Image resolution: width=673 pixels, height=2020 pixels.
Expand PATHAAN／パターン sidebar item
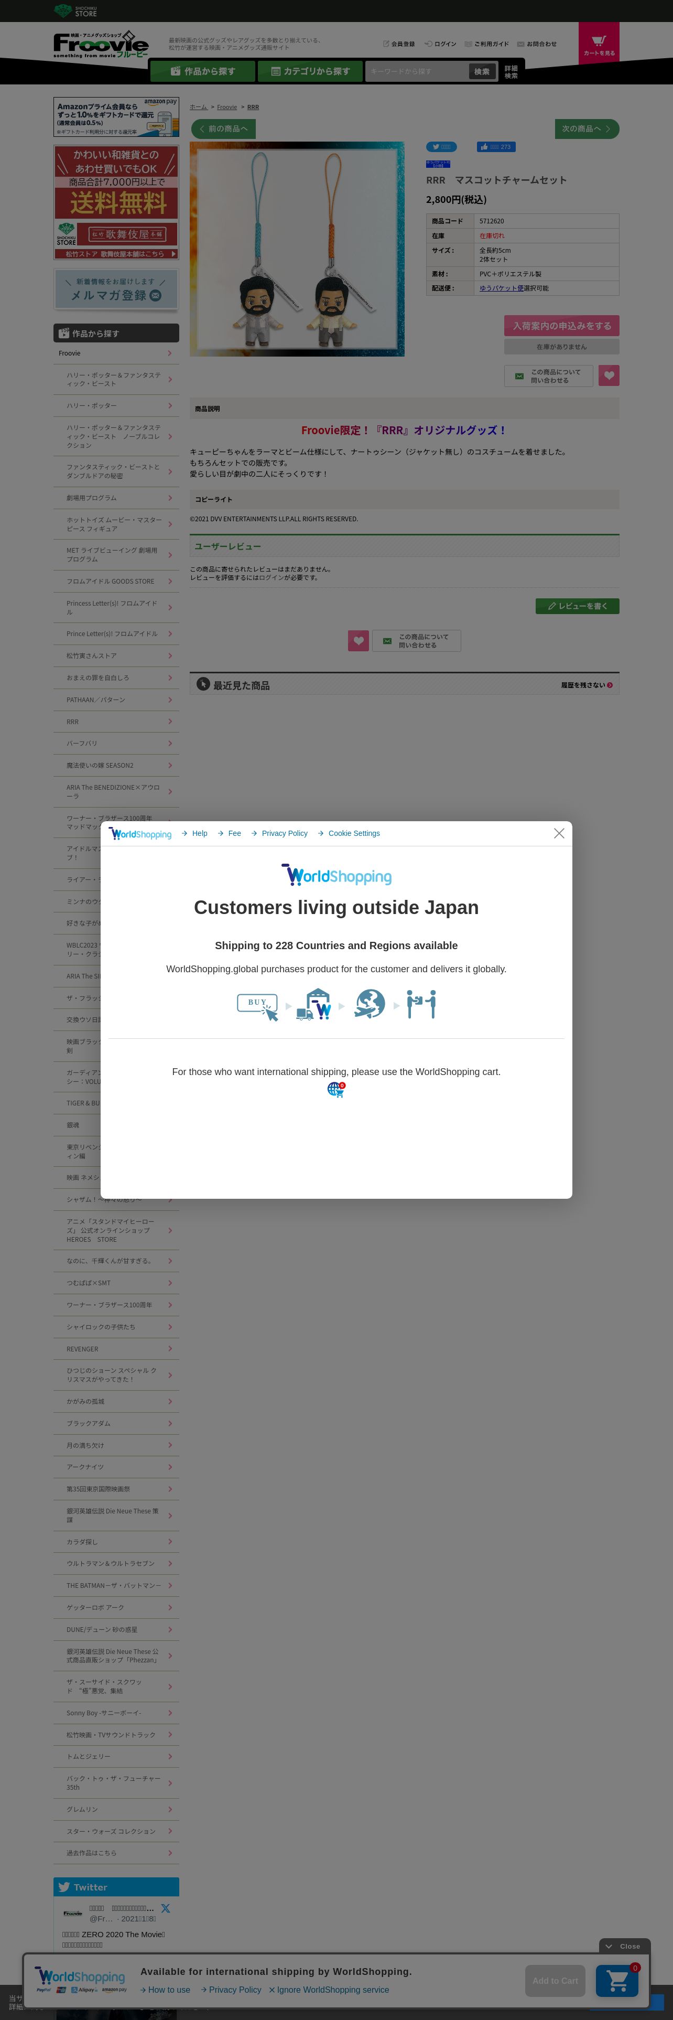point(116,700)
